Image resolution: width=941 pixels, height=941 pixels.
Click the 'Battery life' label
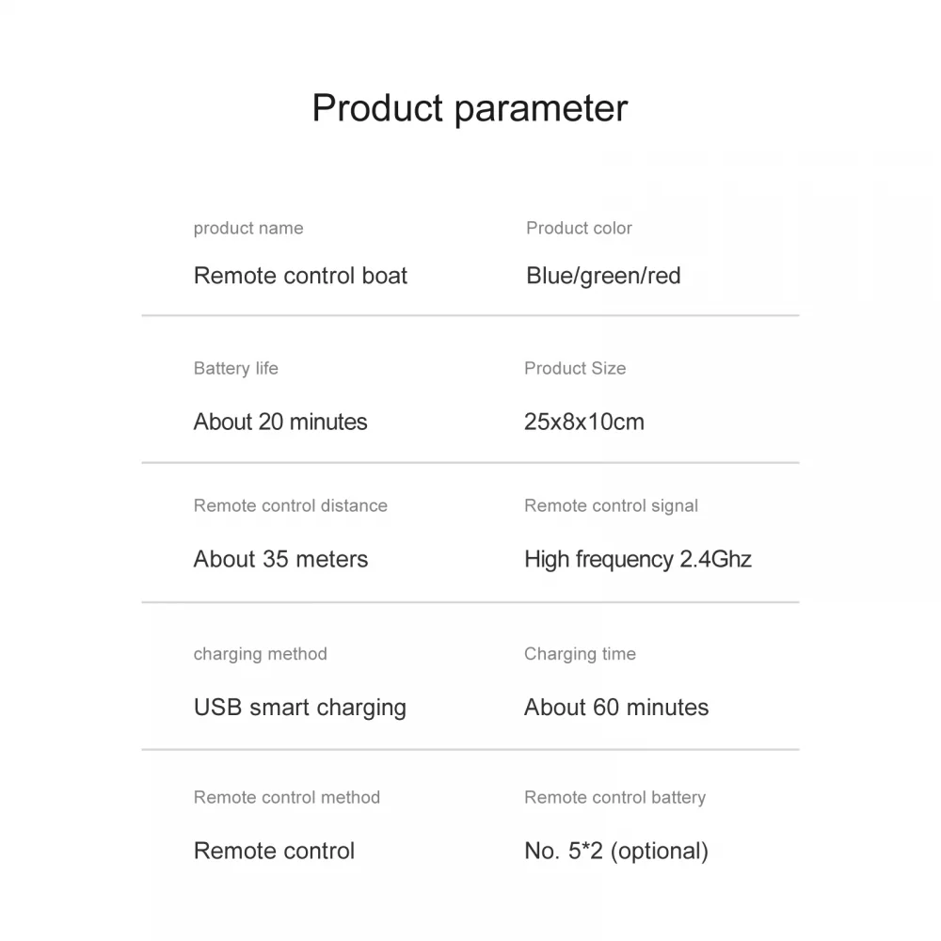point(236,368)
